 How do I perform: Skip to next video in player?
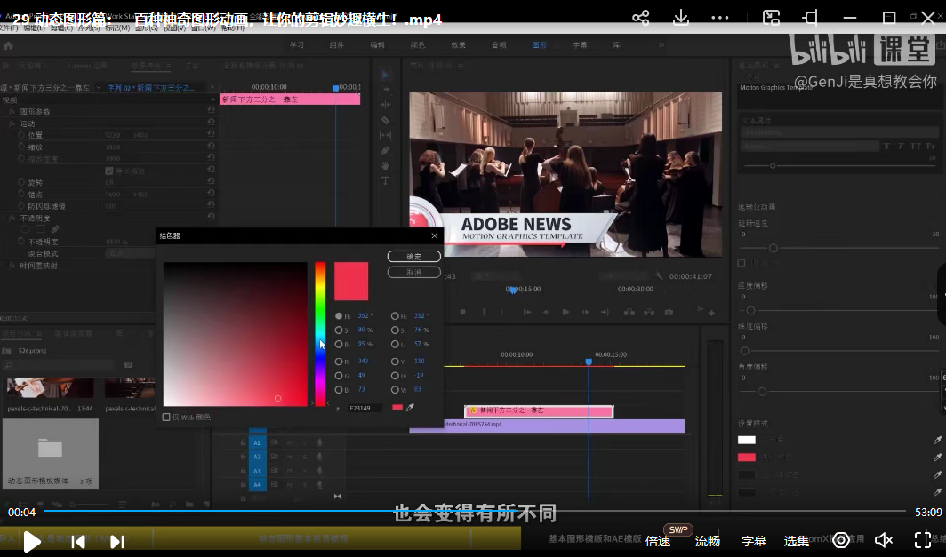coord(117,541)
